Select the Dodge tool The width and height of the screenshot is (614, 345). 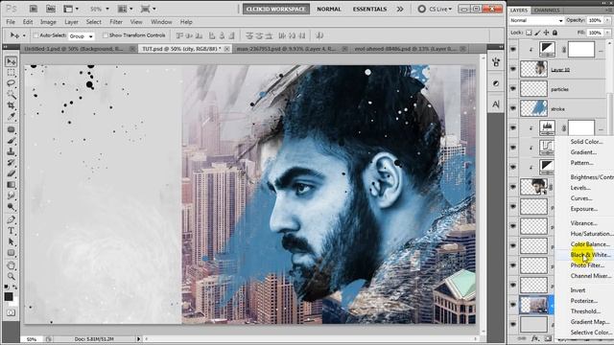tap(11, 207)
